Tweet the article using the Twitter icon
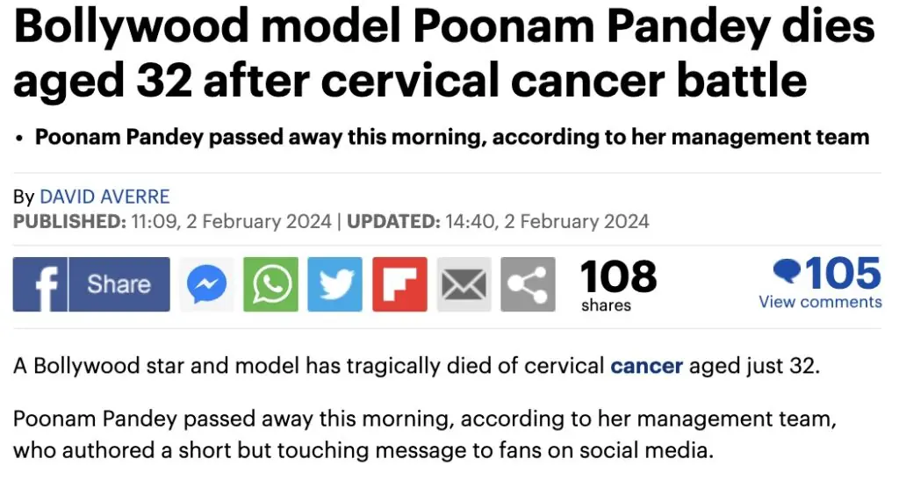Image resolution: width=899 pixels, height=480 pixels. point(334,284)
